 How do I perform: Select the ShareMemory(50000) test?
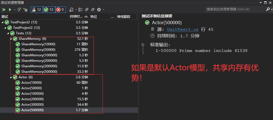click(x=69, y=50)
